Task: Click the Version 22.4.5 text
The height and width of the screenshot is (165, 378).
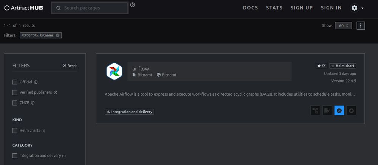Action: click(x=344, y=81)
